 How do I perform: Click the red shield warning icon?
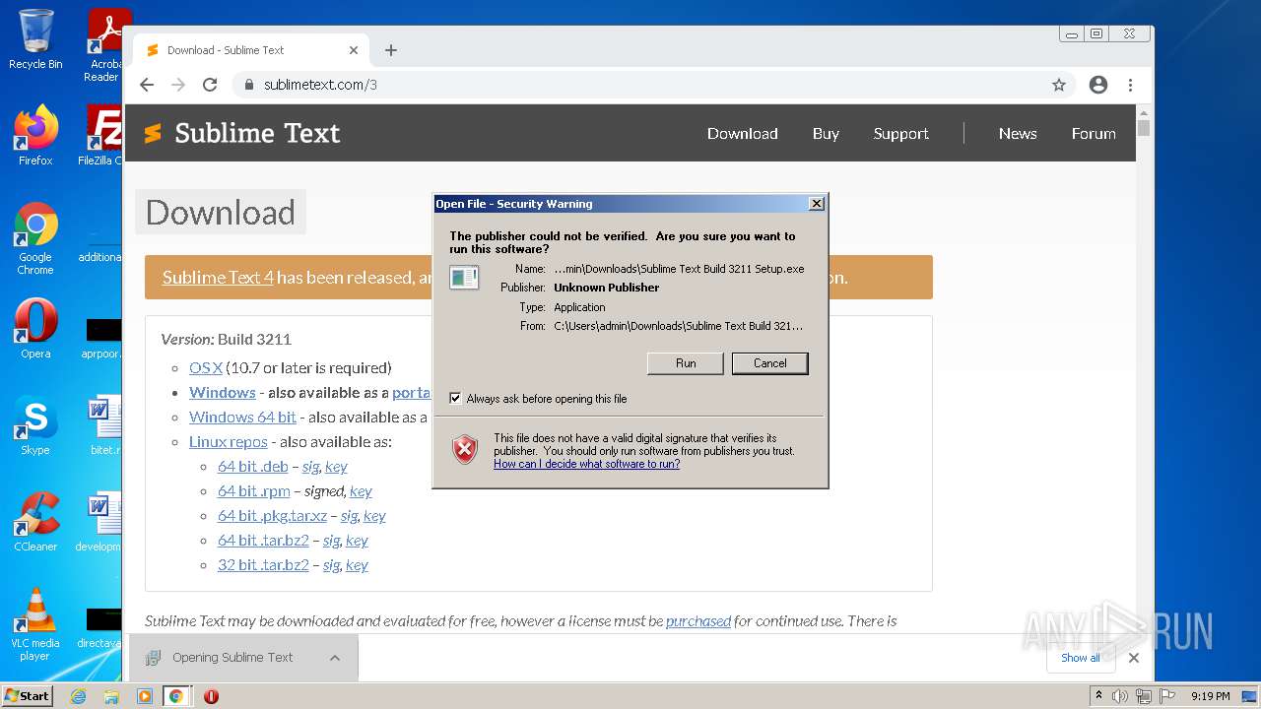pos(465,450)
